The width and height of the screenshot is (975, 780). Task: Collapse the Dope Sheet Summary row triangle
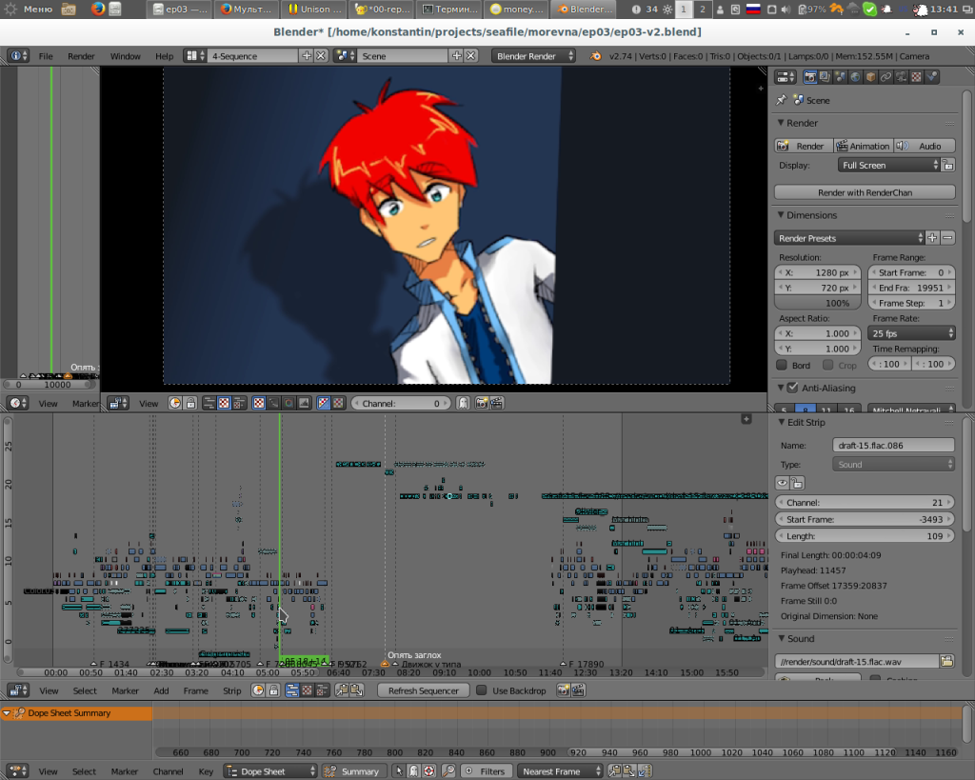tap(7, 713)
